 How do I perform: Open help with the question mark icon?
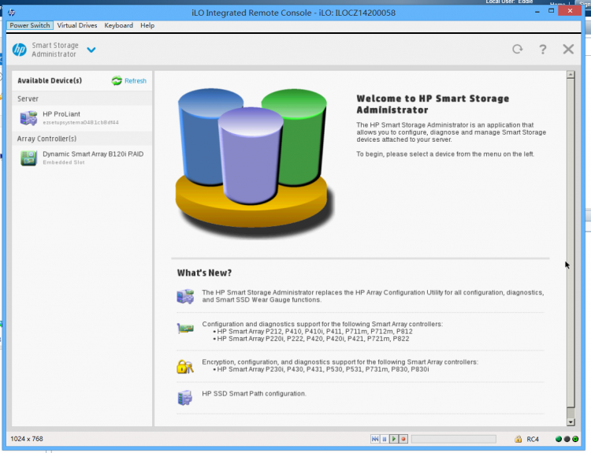(x=543, y=50)
